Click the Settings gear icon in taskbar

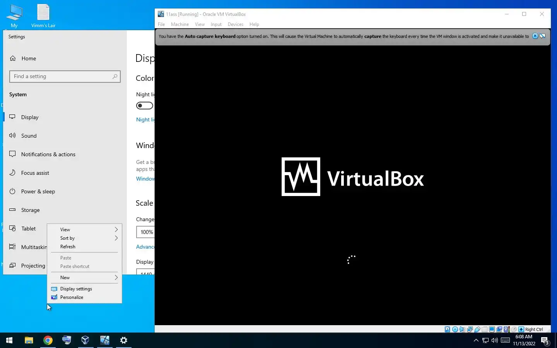pyautogui.click(x=123, y=340)
